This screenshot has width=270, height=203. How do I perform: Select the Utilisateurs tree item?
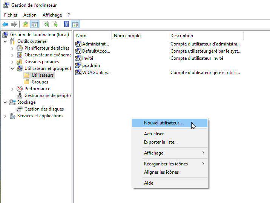43,75
